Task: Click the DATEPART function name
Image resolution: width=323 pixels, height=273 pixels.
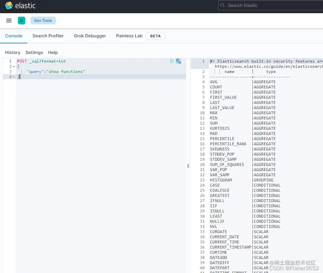Action: tap(219, 268)
